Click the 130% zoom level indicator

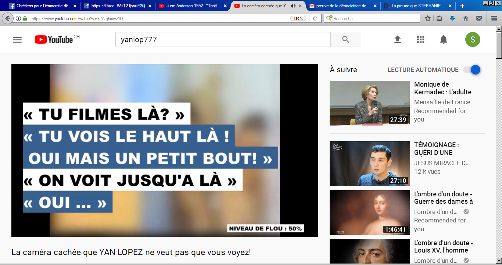coord(298,18)
